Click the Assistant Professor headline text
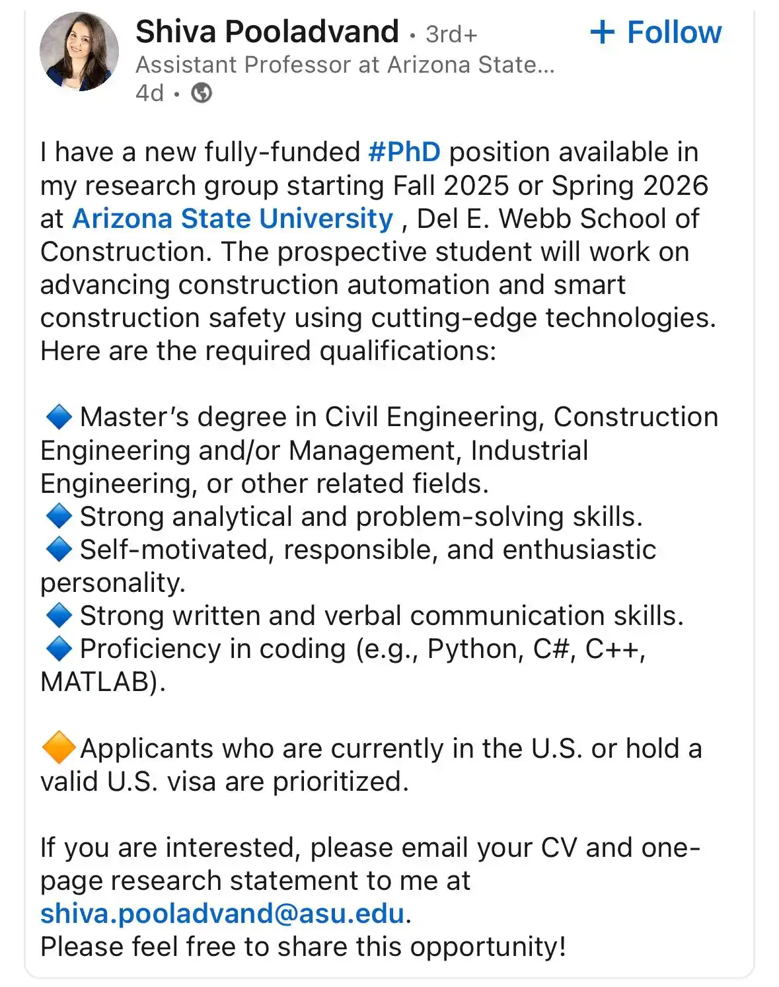This screenshot has height=987, width=779. point(345,65)
